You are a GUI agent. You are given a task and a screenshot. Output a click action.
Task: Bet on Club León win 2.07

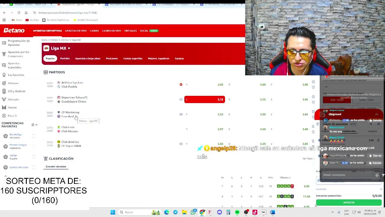coord(205,129)
